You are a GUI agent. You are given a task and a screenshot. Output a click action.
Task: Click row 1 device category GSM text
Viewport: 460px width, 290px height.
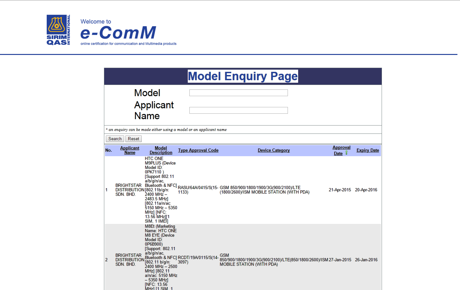coord(265,190)
